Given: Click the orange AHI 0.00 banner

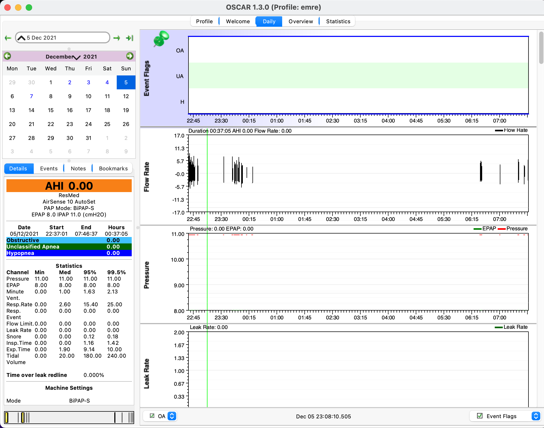Looking at the screenshot, I should (x=69, y=186).
